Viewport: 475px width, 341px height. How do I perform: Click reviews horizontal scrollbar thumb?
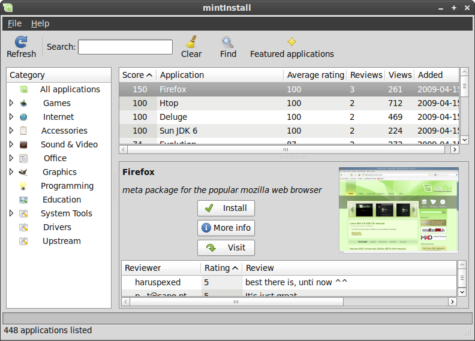tap(236, 301)
